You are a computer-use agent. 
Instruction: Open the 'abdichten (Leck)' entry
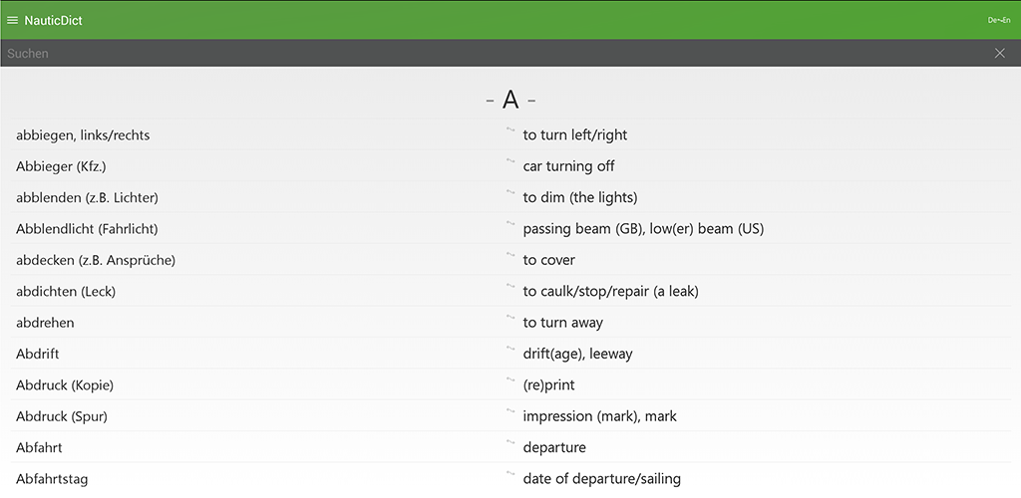pyautogui.click(x=66, y=292)
